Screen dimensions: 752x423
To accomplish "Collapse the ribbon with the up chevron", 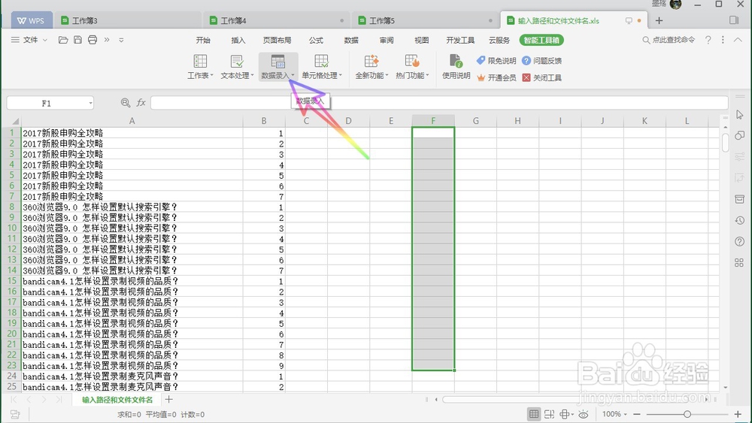I will coord(738,40).
